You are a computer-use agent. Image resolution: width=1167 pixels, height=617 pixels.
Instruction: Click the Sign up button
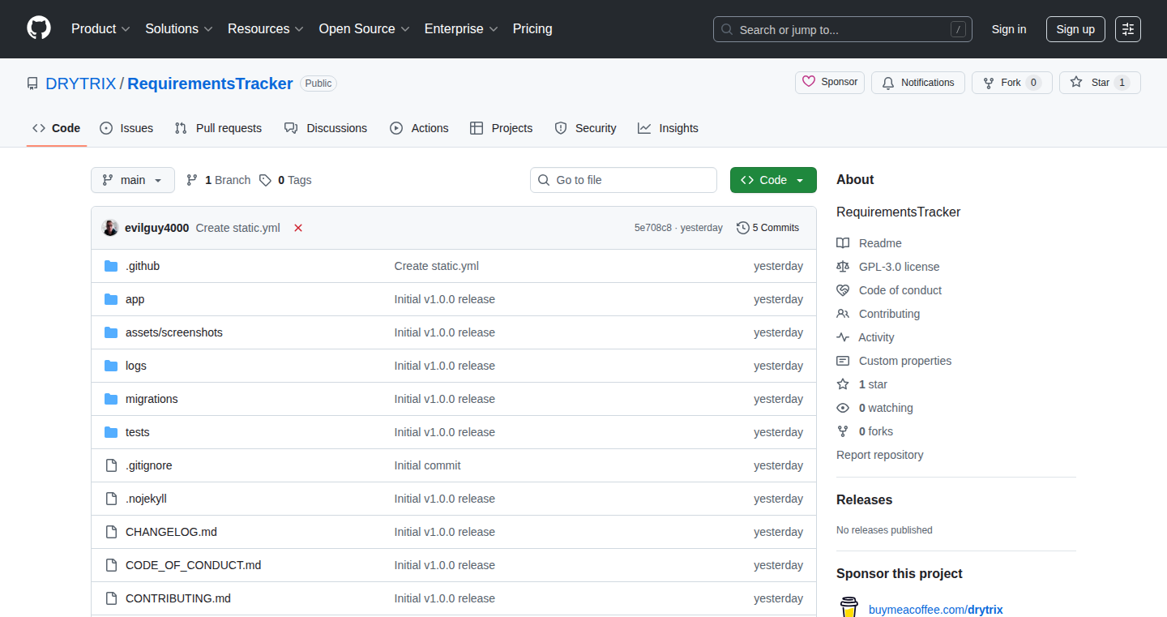pos(1075,29)
